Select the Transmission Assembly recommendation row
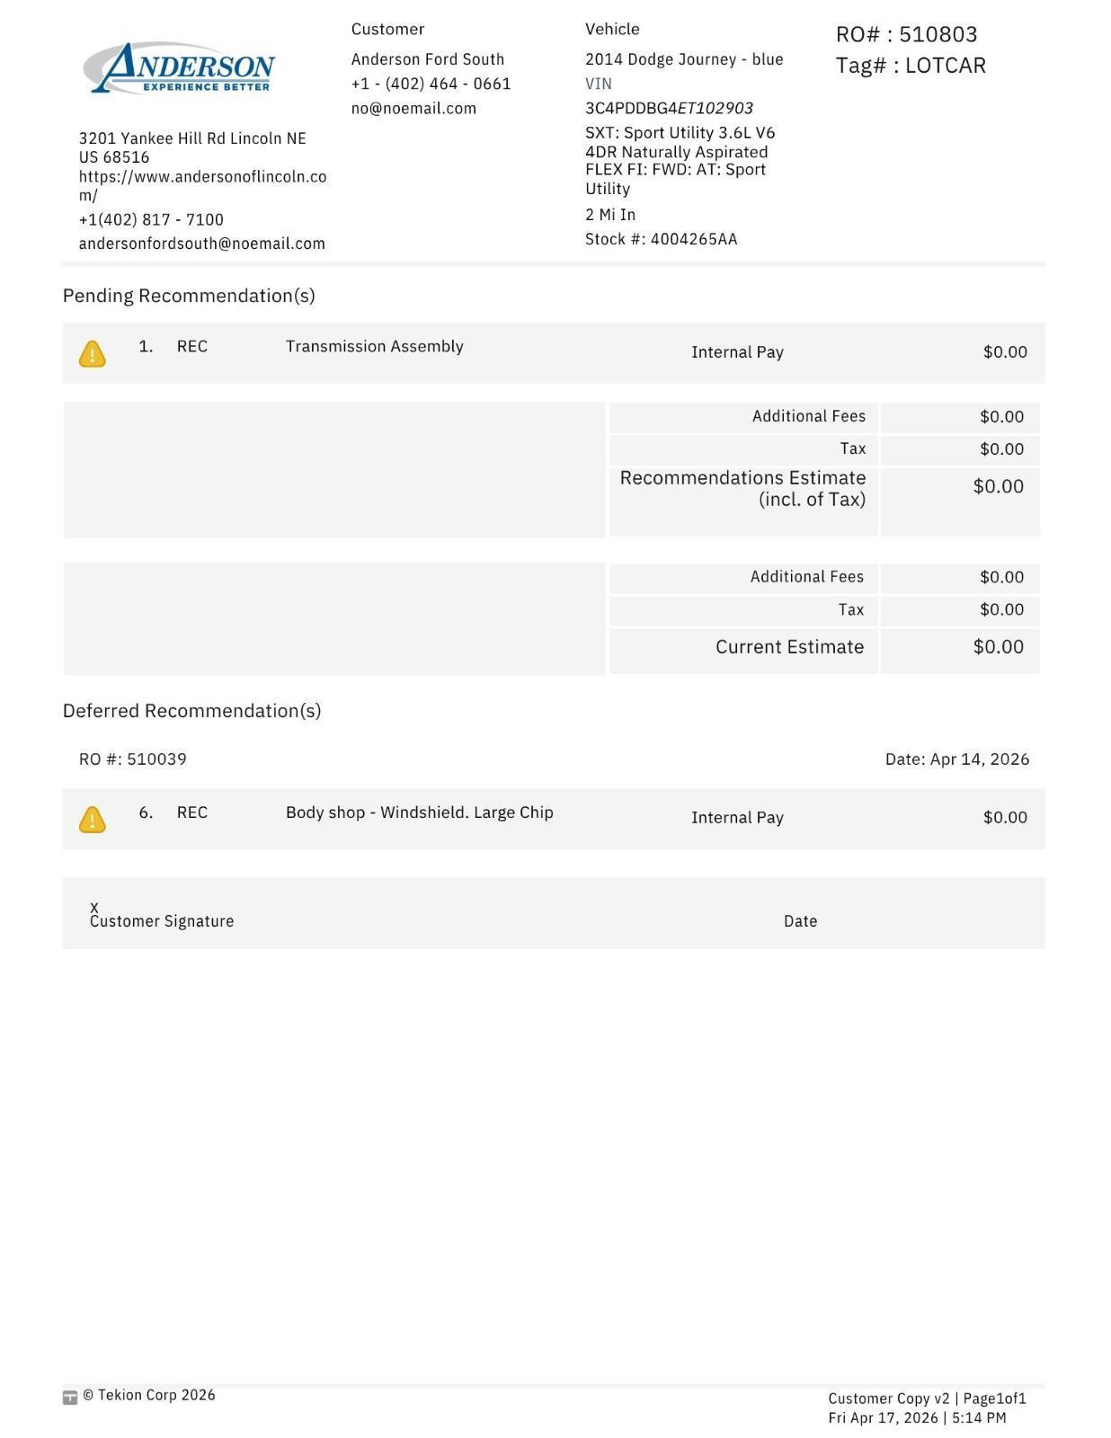The width and height of the screenshot is (1111, 1438). pyautogui.click(x=554, y=352)
